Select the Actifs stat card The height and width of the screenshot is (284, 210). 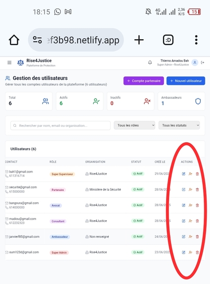80,101
